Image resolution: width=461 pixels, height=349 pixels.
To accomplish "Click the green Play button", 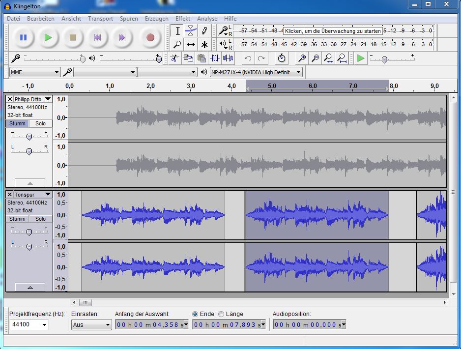I will (x=48, y=37).
